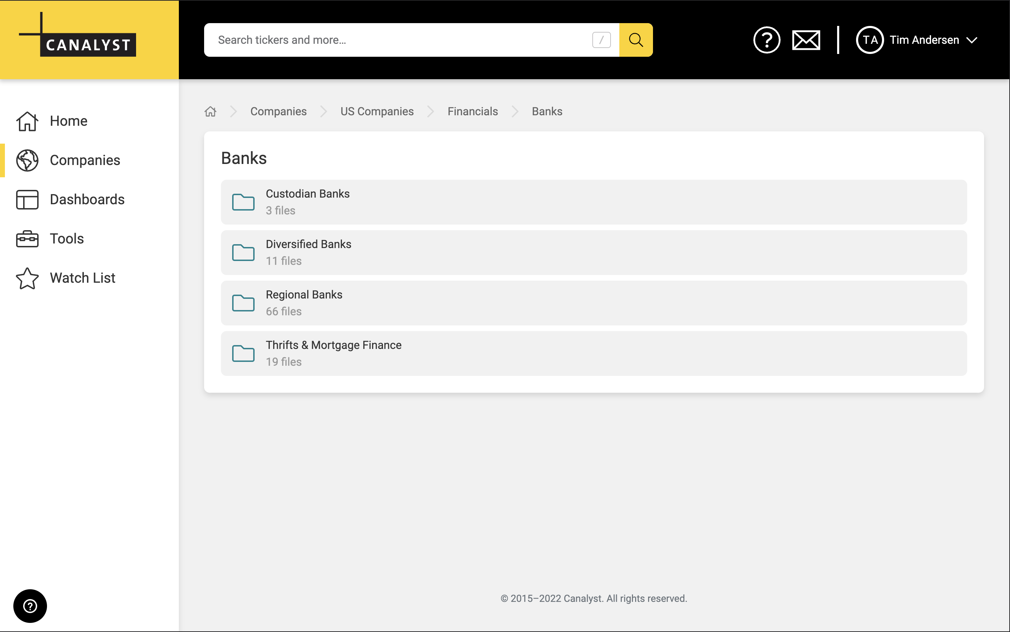Click the TA user avatar circle
This screenshot has height=632, width=1010.
click(869, 40)
